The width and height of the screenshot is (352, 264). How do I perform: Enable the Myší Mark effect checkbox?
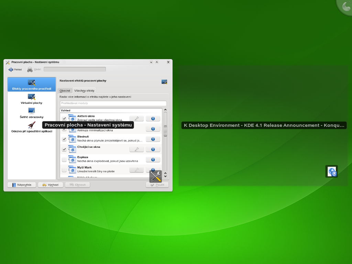click(64, 170)
